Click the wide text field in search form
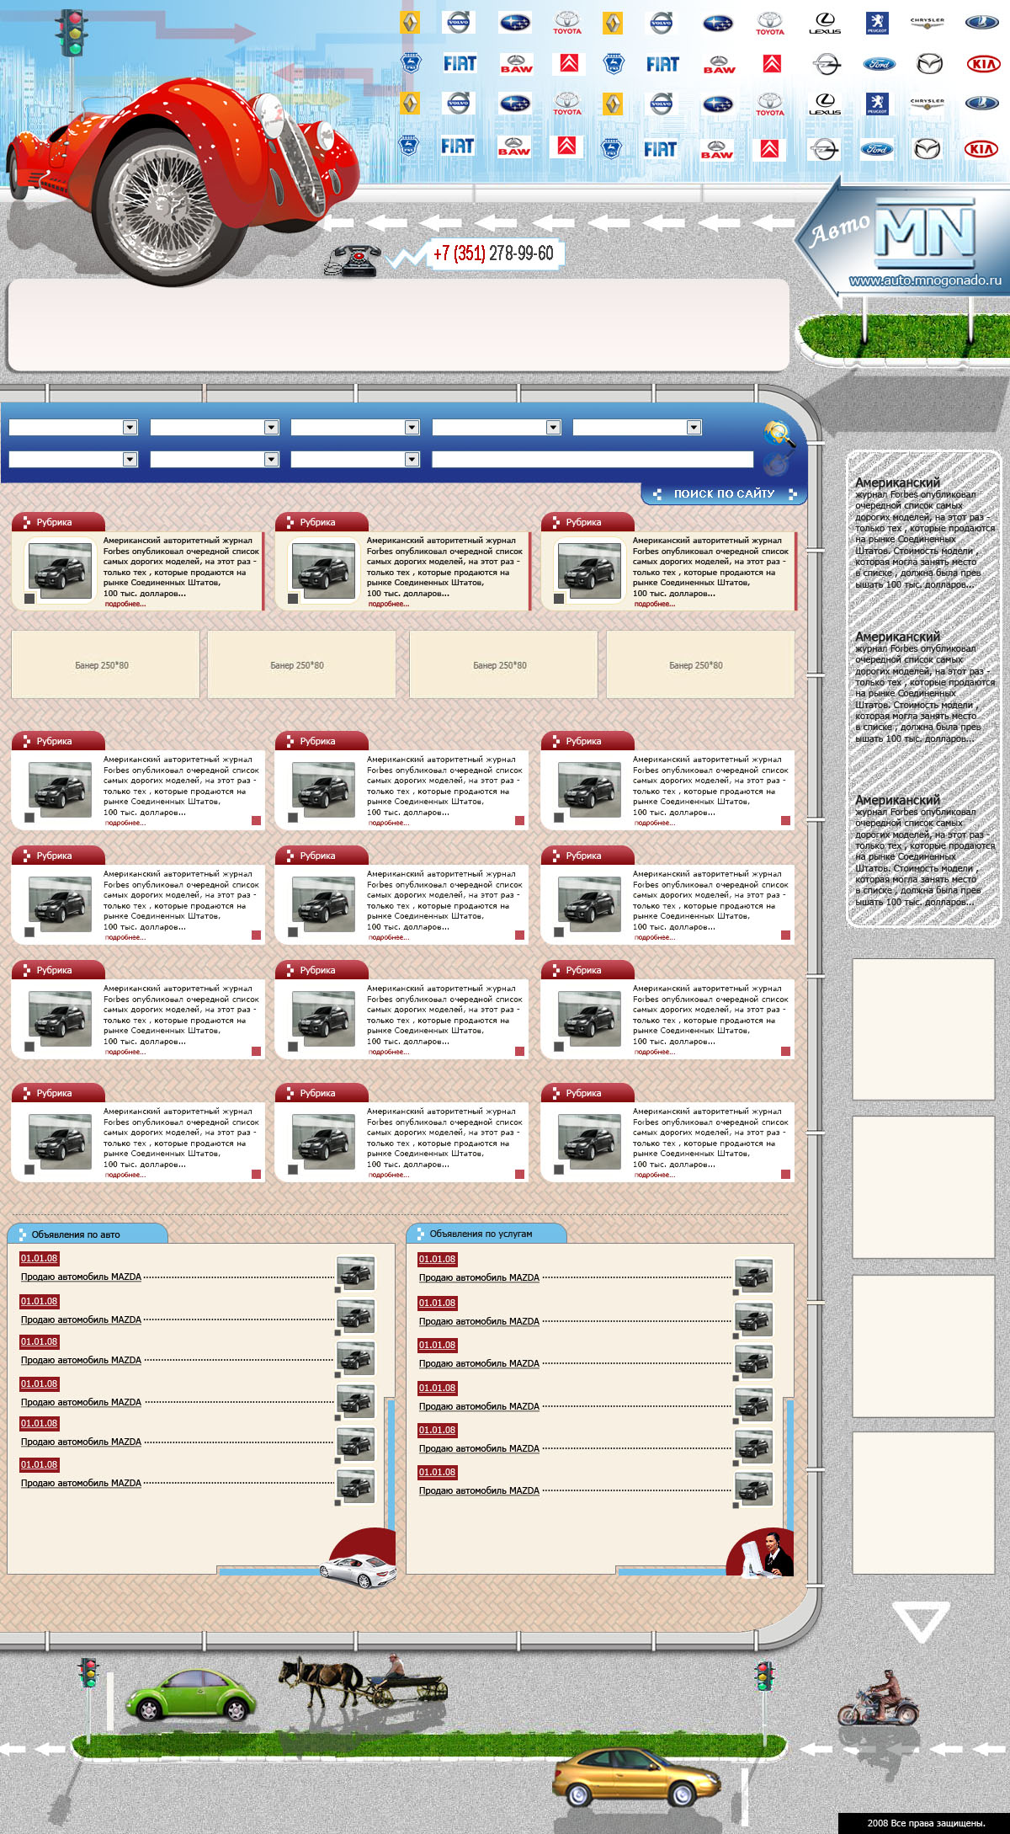Image resolution: width=1010 pixels, height=1834 pixels. point(593,460)
